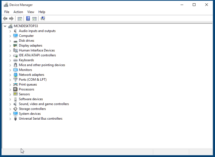215x157 pixels.
Task: Maximize the Device Manager window
Action: tap(194, 5)
